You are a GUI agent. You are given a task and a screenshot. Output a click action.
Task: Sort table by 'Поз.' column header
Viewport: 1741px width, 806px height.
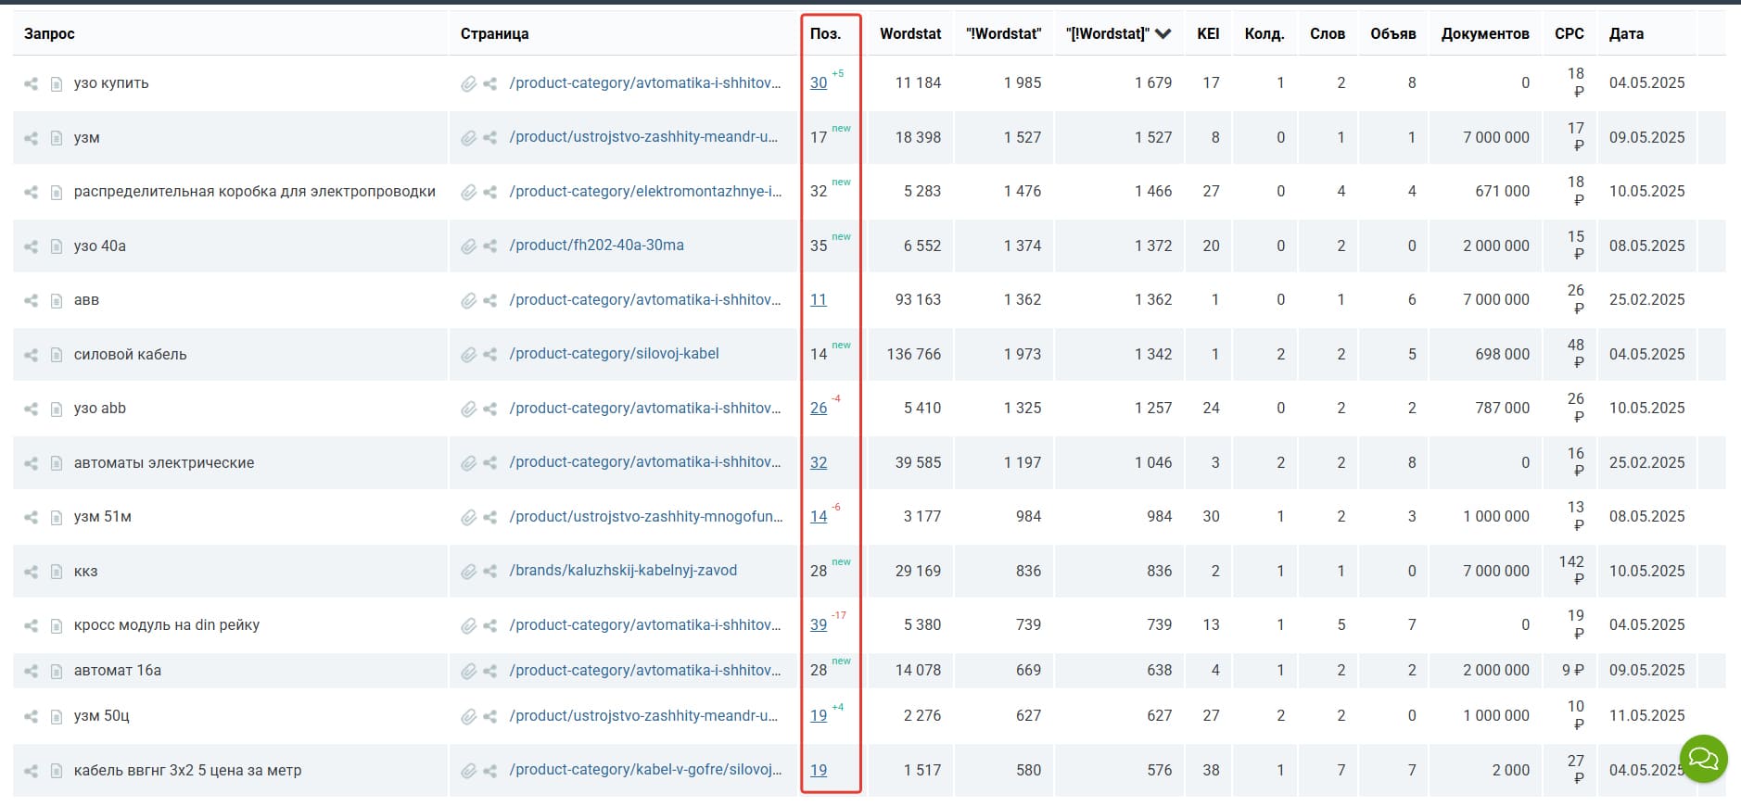[824, 34]
